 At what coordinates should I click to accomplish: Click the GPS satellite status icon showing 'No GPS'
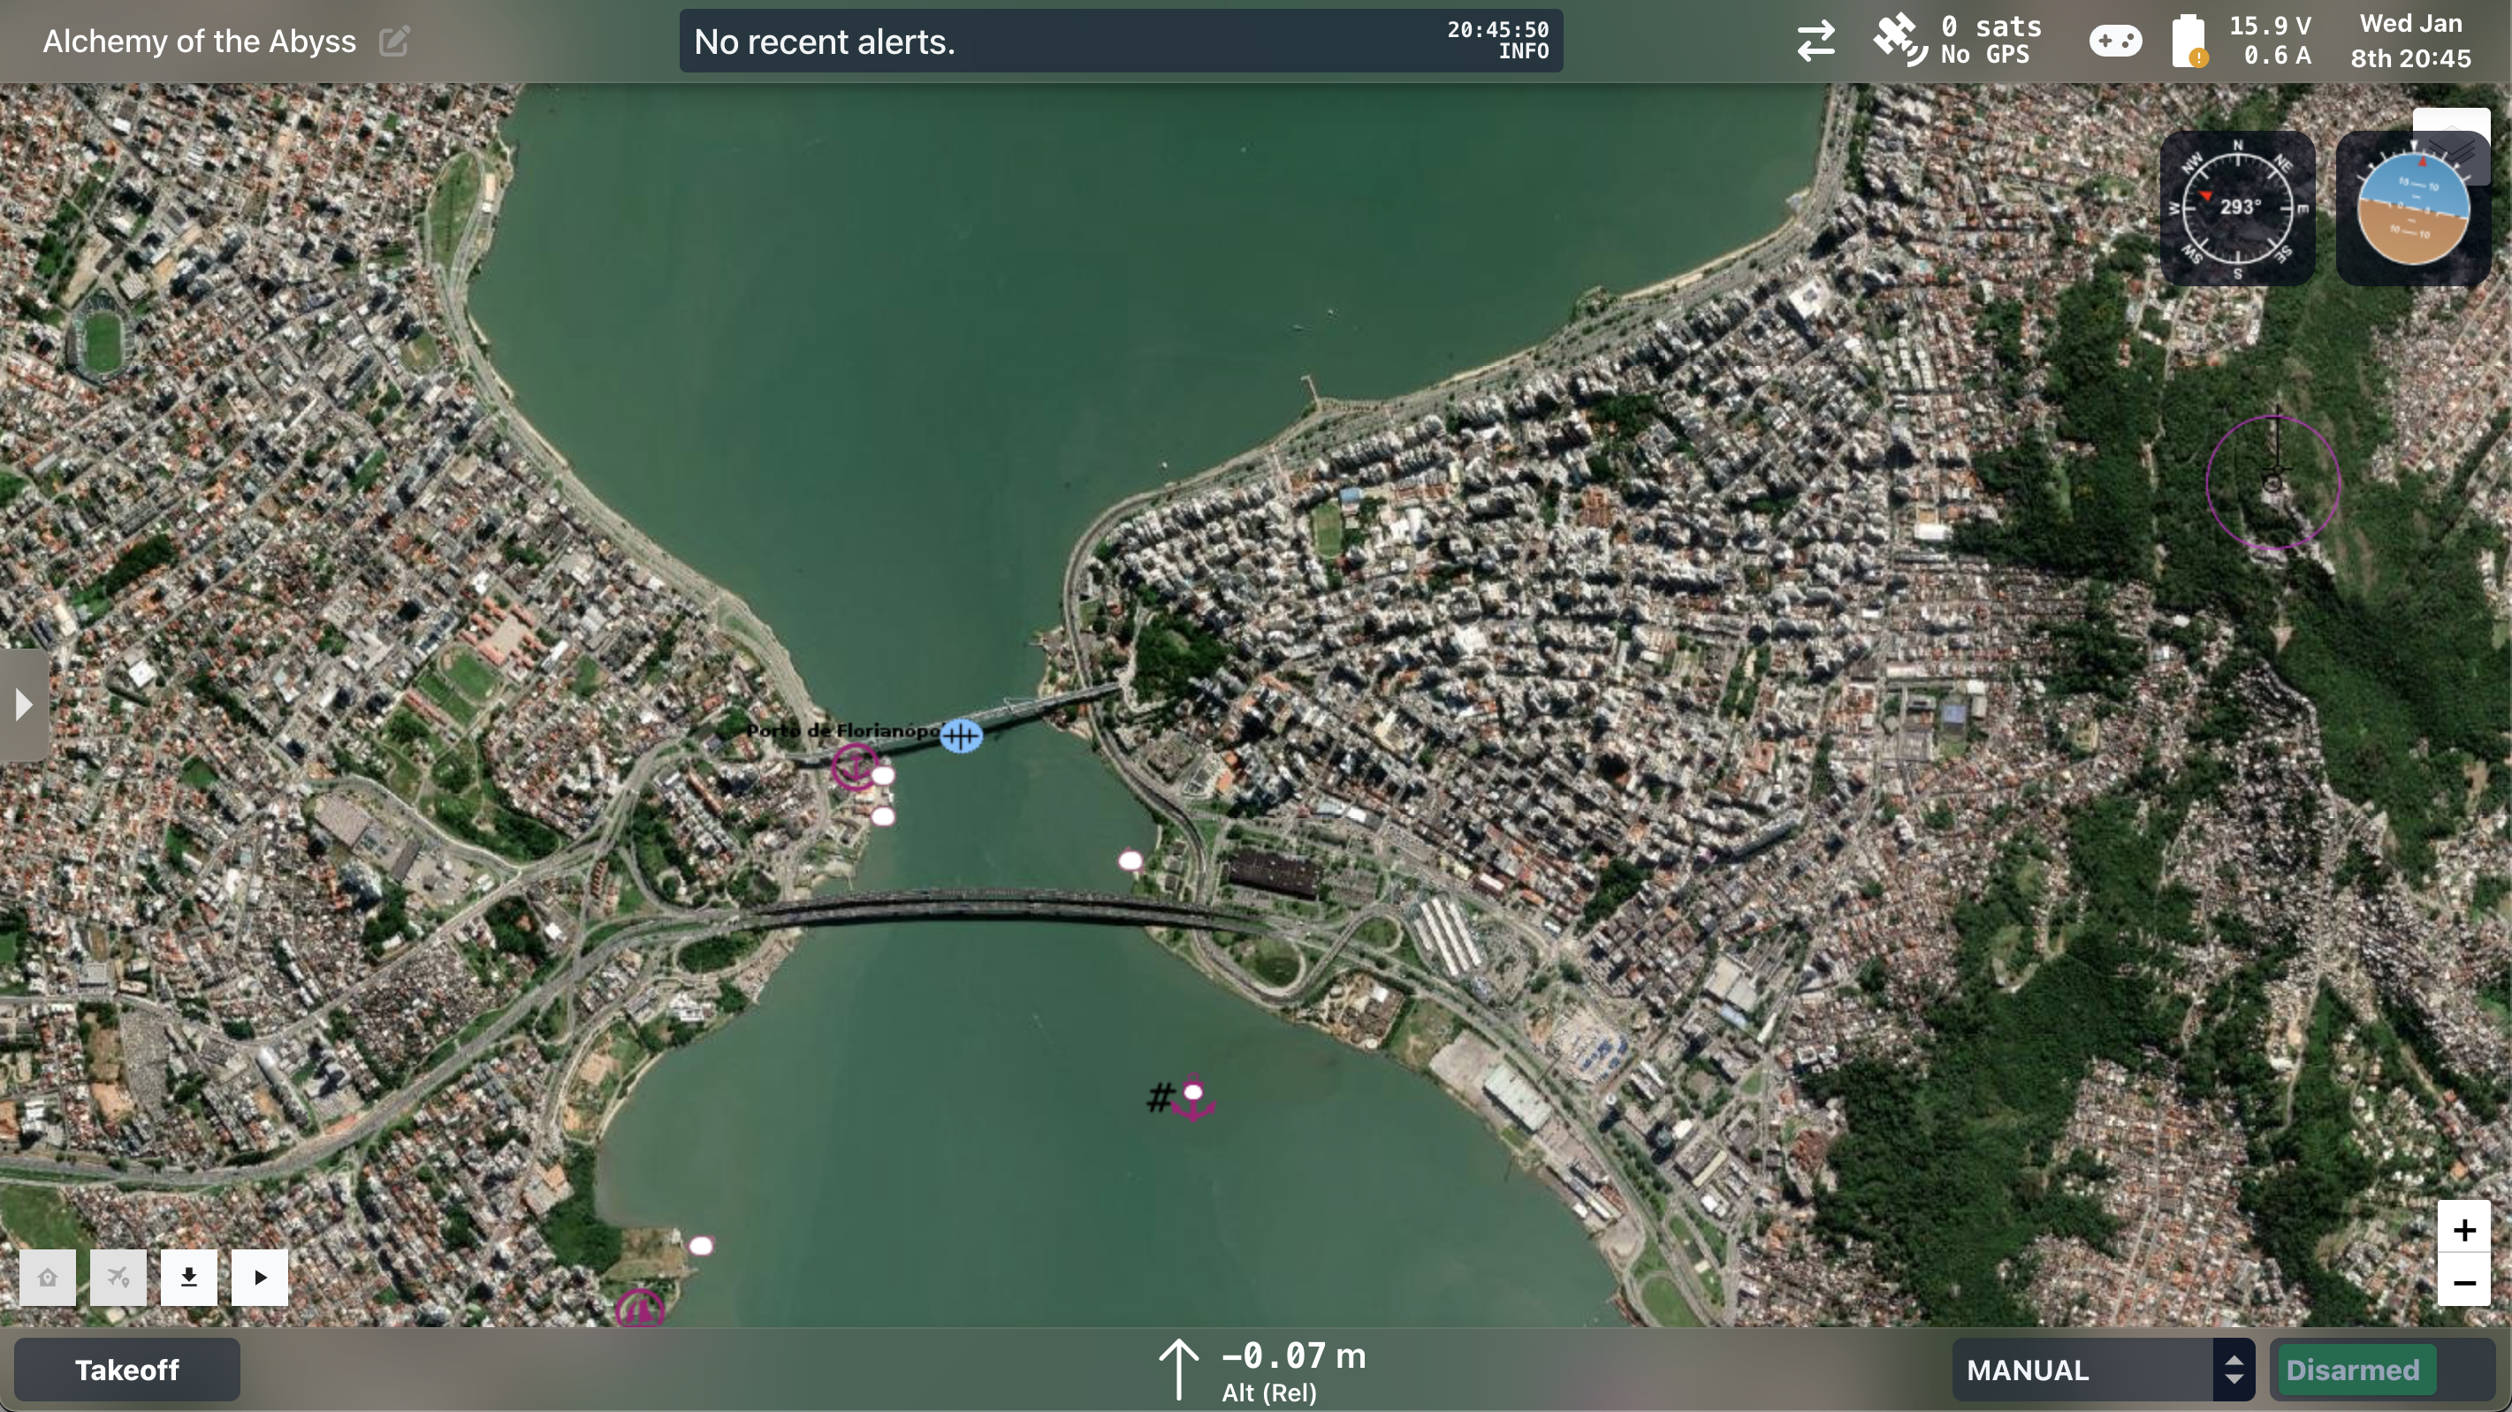1899,40
